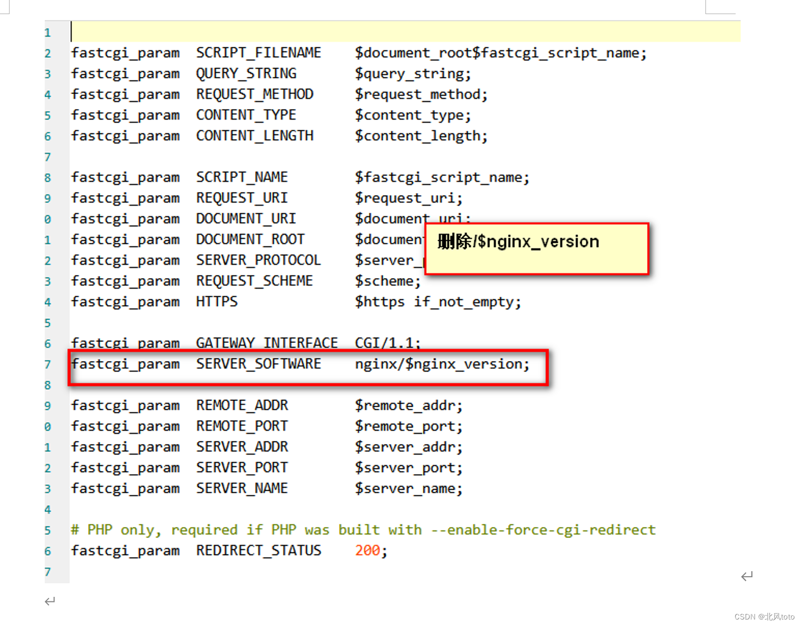Image resolution: width=802 pixels, height=625 pixels.
Task: Click the $server_port; value
Action: pos(409,468)
